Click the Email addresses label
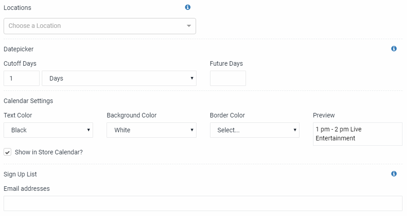Viewport: 407px width, 216px height. pyautogui.click(x=27, y=189)
